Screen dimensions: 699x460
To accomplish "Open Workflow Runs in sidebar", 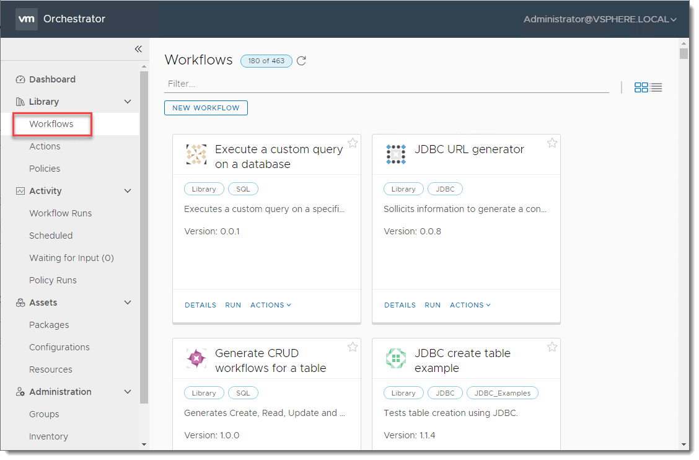I will (x=60, y=213).
